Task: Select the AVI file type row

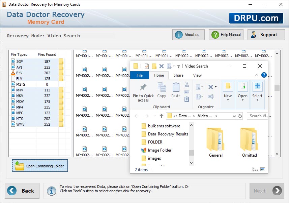Action: tap(37, 67)
